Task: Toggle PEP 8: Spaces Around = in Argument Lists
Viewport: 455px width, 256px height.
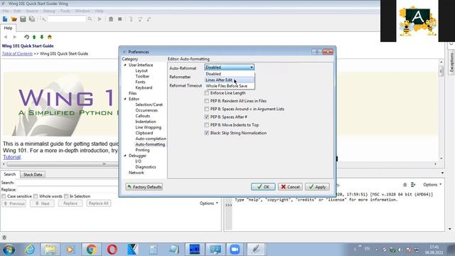Action: [x=207, y=109]
